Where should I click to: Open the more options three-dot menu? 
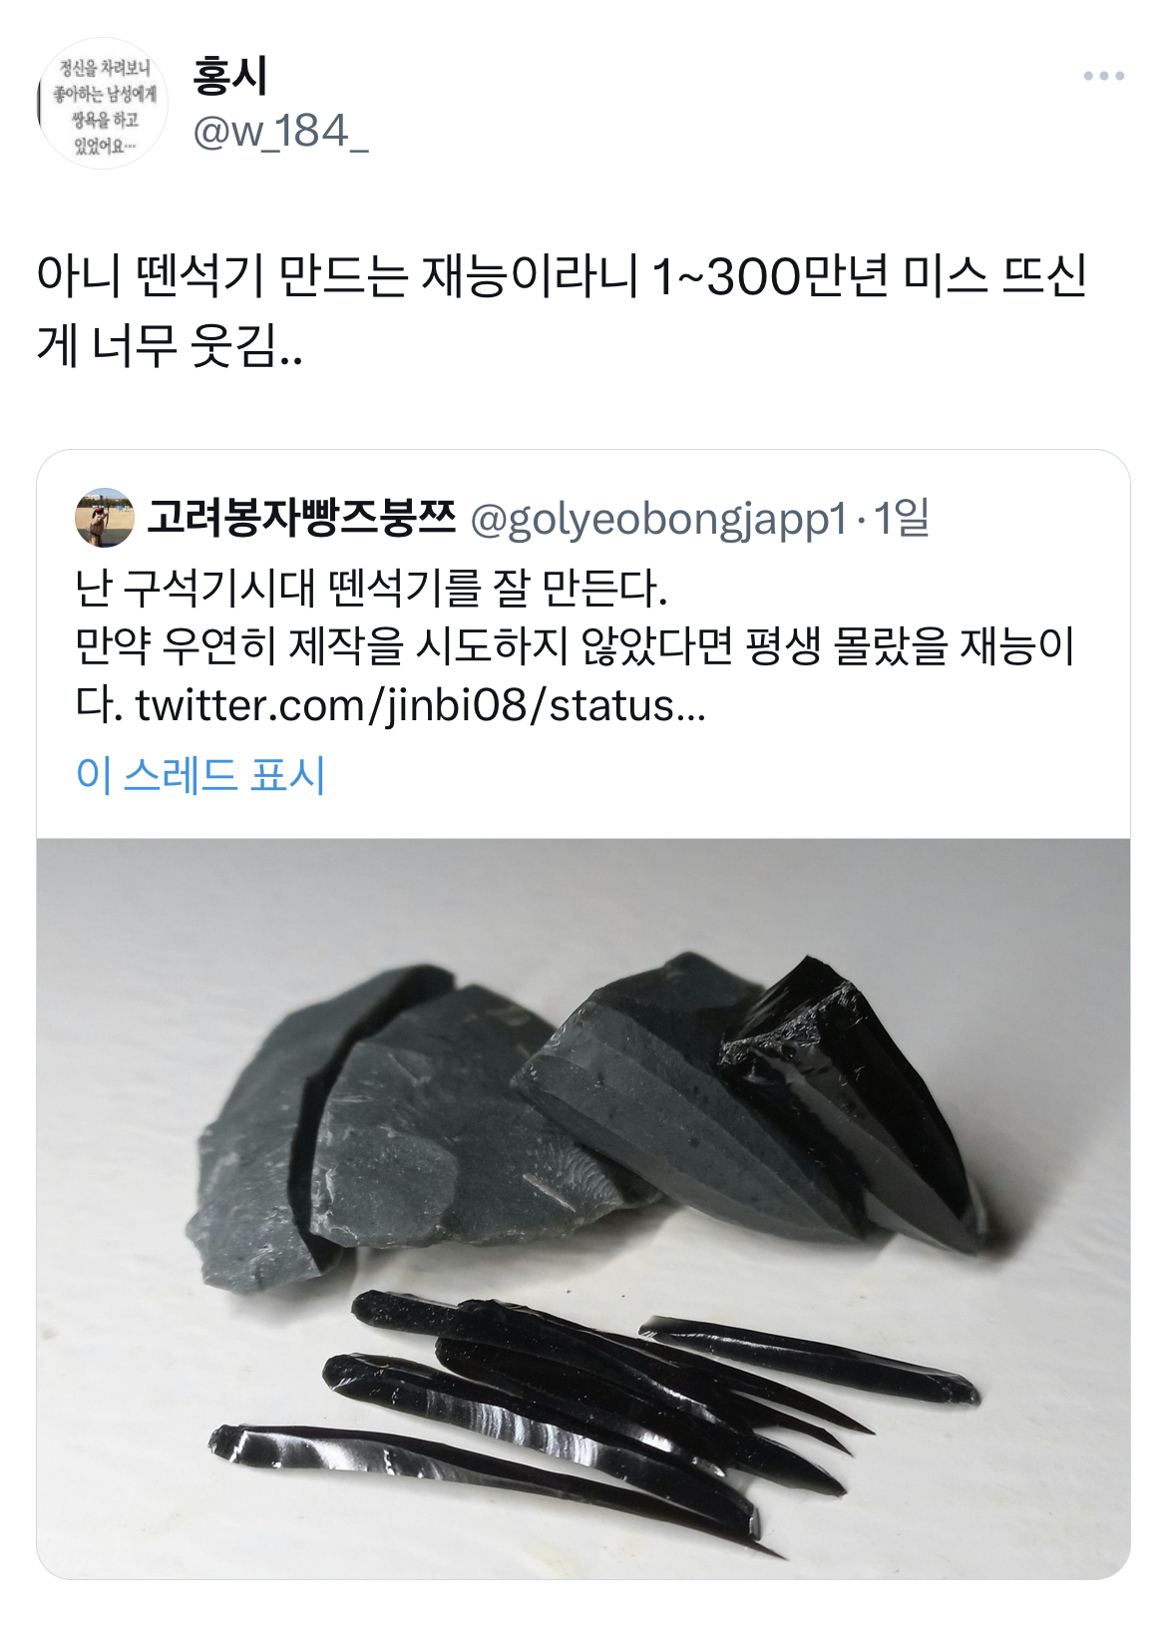(x=1104, y=76)
